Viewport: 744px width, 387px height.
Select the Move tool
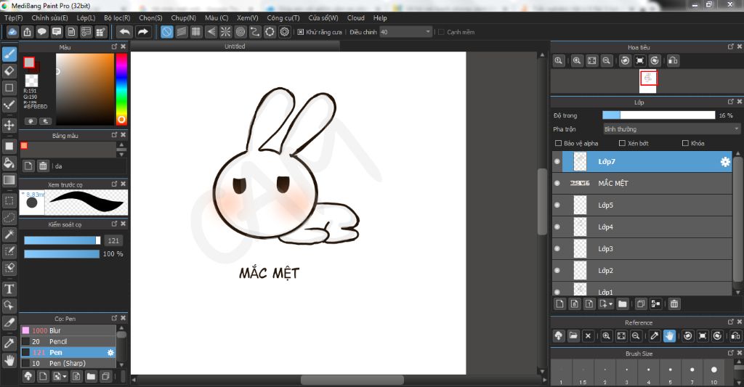tap(9, 125)
